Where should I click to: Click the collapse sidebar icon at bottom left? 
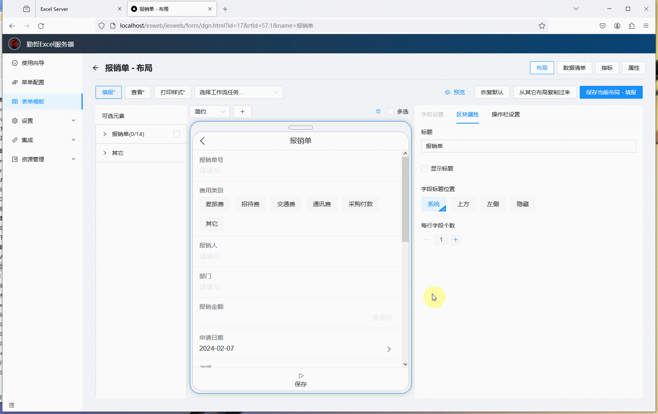tap(12, 405)
